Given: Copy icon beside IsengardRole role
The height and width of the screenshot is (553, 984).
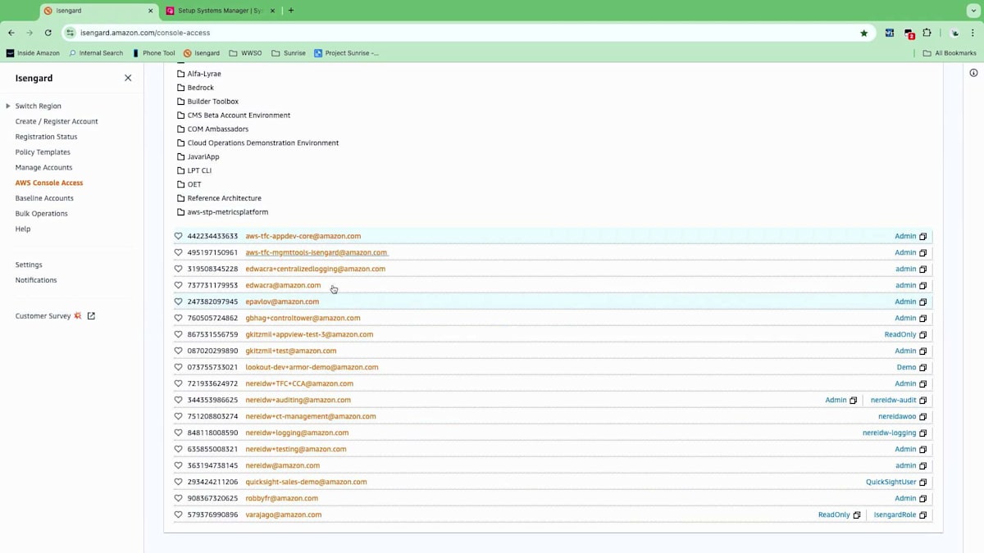Looking at the screenshot, I should pyautogui.click(x=922, y=515).
